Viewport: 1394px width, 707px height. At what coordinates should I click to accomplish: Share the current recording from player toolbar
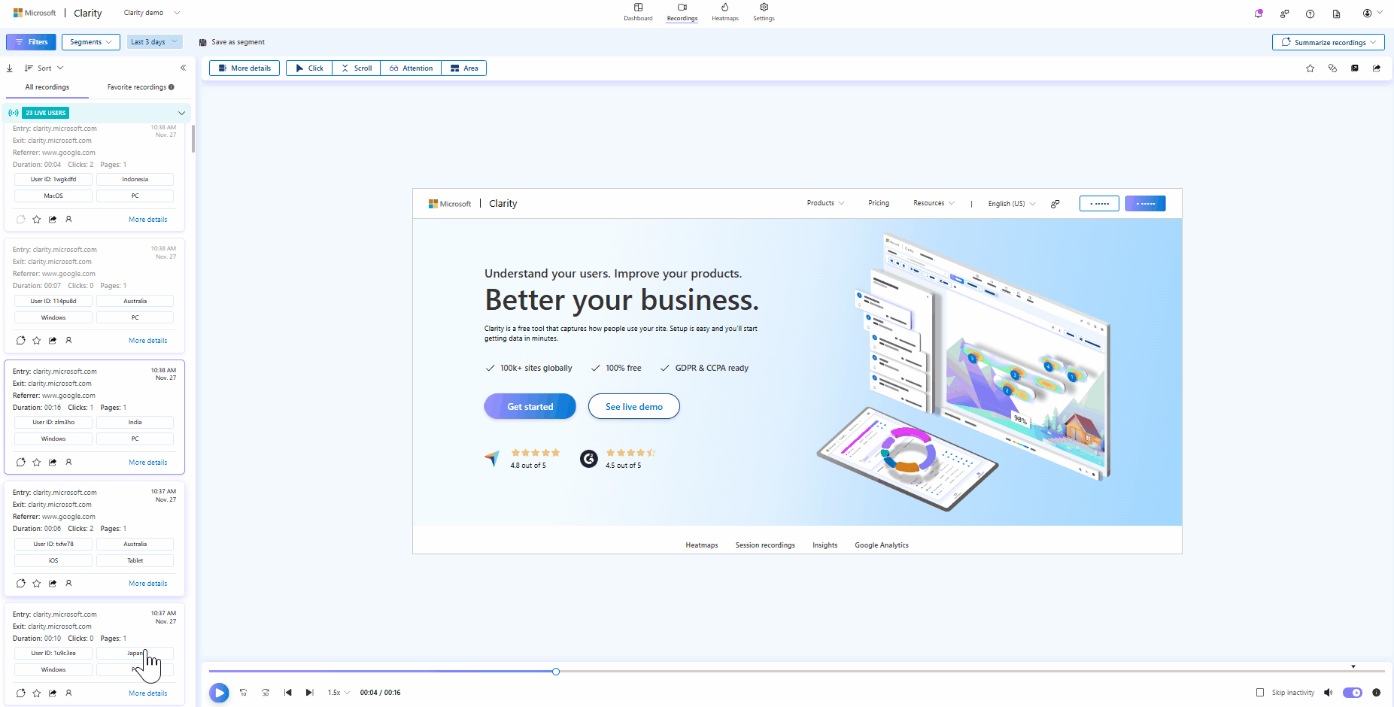tap(1377, 68)
